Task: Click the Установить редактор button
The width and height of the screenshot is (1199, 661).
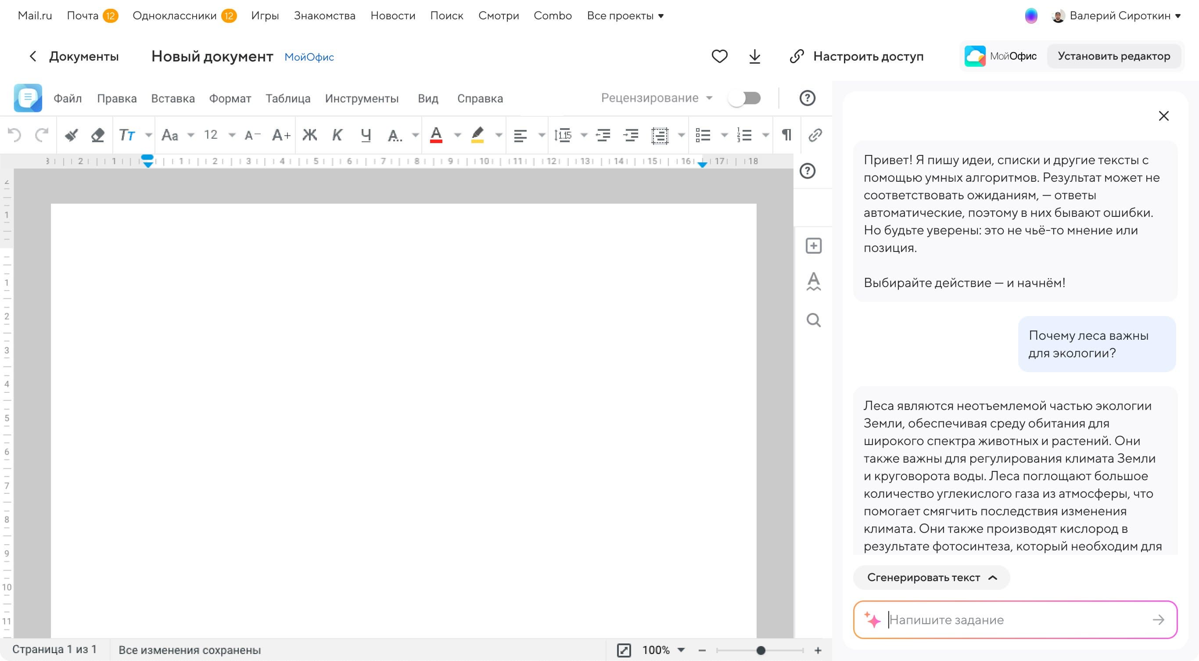Action: point(1113,56)
